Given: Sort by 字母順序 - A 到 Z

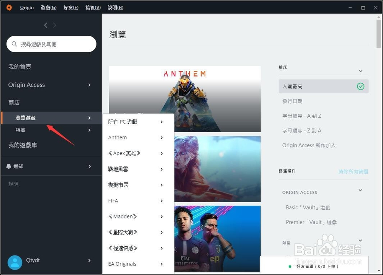Looking at the screenshot, I should [x=302, y=116].
